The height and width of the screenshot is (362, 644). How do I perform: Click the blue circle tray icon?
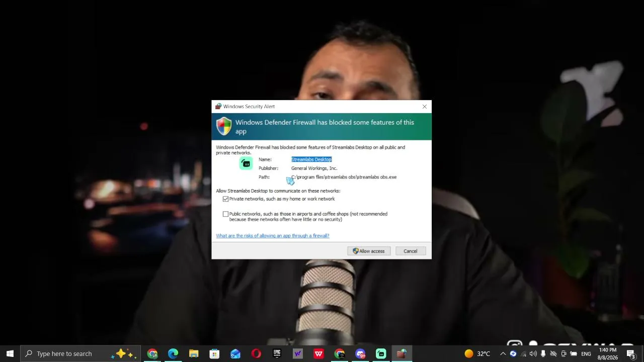click(x=513, y=353)
